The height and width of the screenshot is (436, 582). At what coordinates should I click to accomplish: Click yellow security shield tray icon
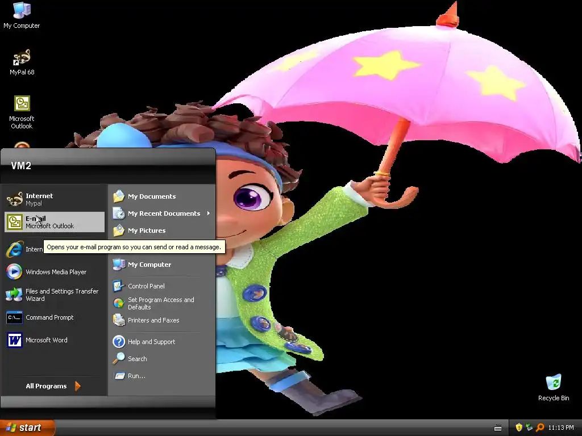click(519, 427)
